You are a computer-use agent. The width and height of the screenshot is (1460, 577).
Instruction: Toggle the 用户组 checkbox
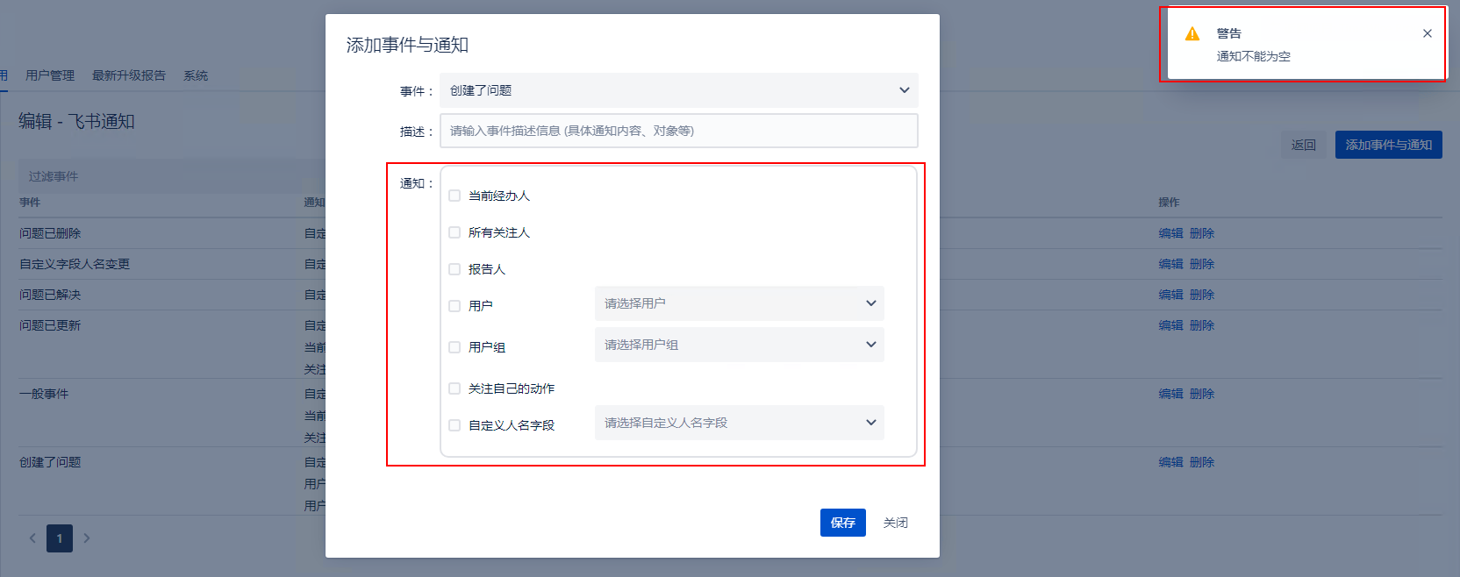click(x=454, y=347)
